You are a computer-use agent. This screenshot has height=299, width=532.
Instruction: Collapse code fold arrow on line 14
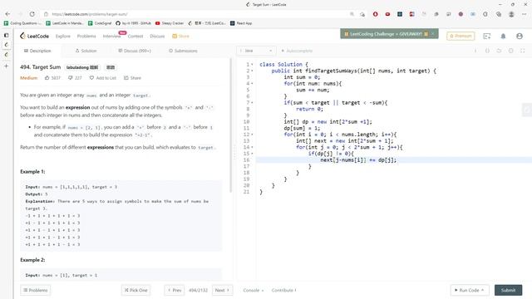coord(252,147)
